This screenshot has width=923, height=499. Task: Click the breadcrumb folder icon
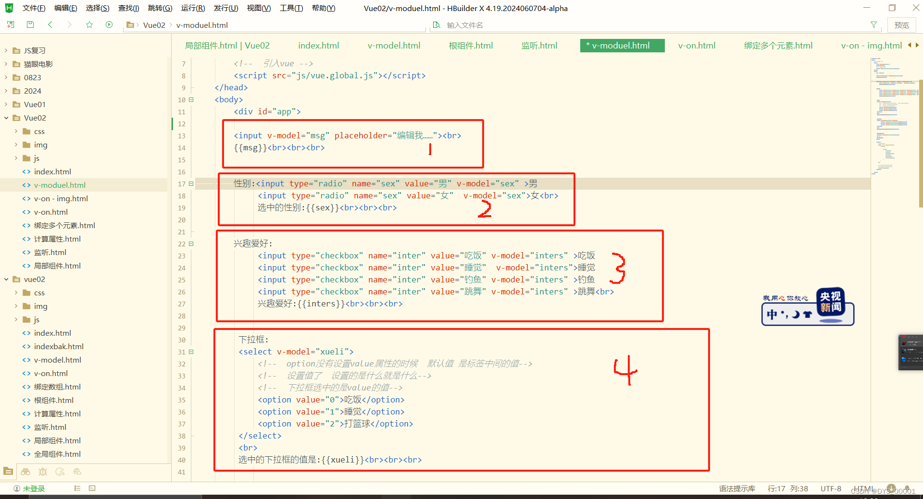130,25
